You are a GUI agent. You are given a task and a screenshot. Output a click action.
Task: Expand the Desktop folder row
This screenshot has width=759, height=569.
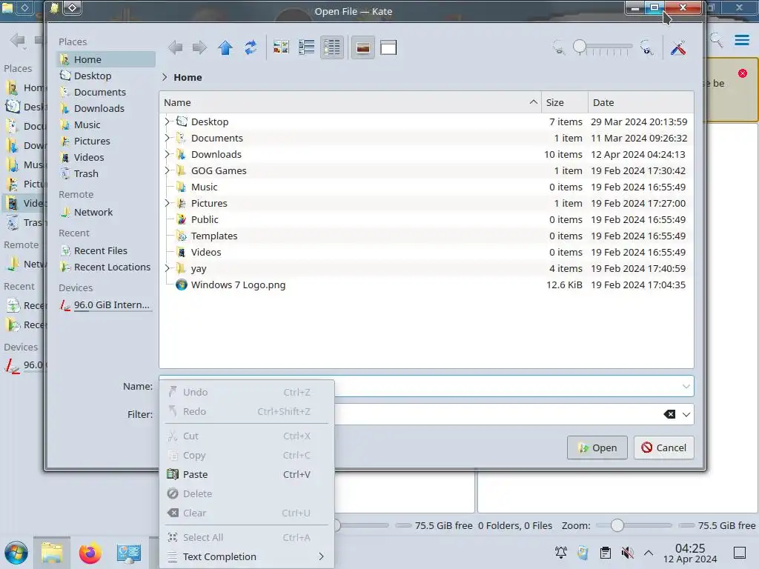click(167, 122)
